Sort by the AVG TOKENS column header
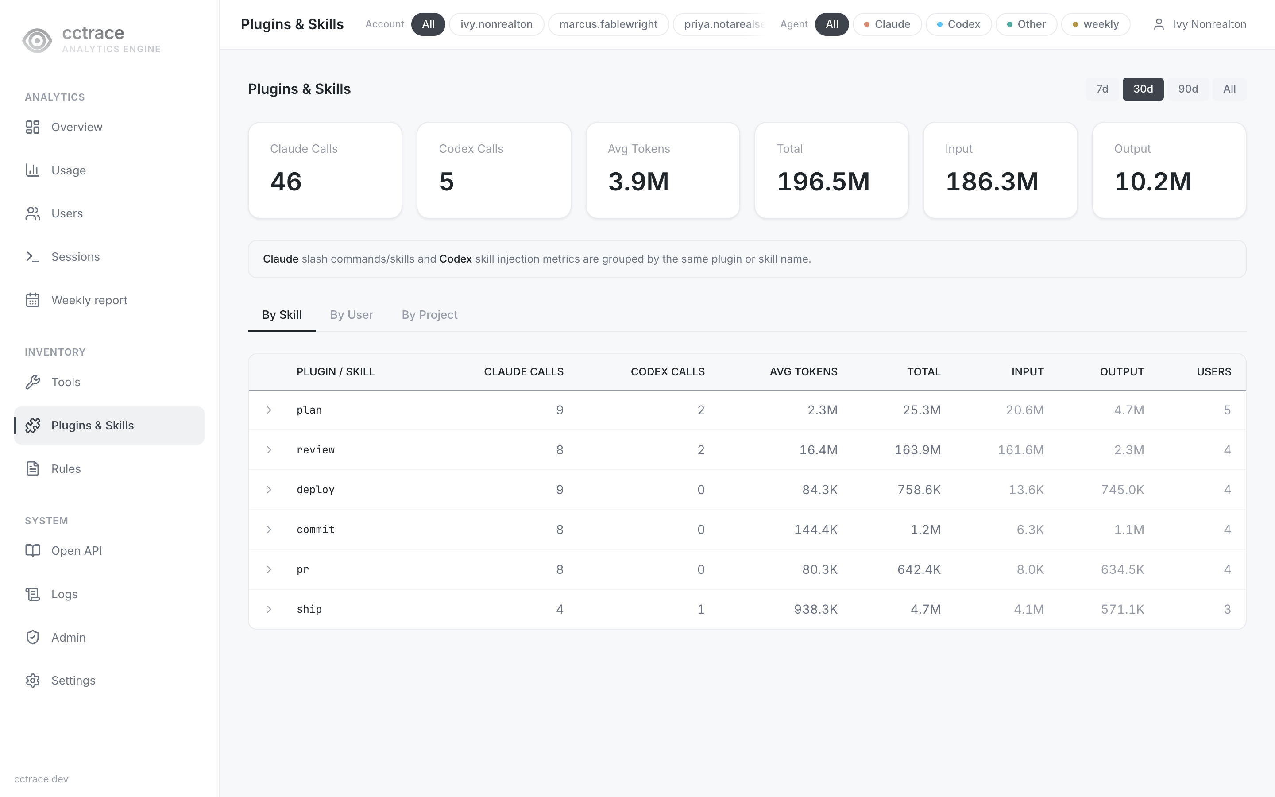Viewport: 1275px width, 797px height. tap(804, 372)
